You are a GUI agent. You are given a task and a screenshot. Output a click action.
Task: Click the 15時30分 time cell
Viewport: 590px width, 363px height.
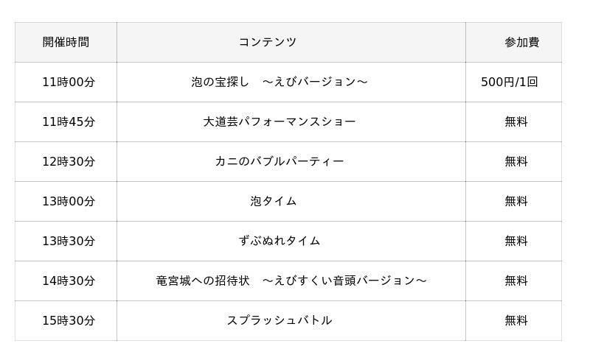69,320
